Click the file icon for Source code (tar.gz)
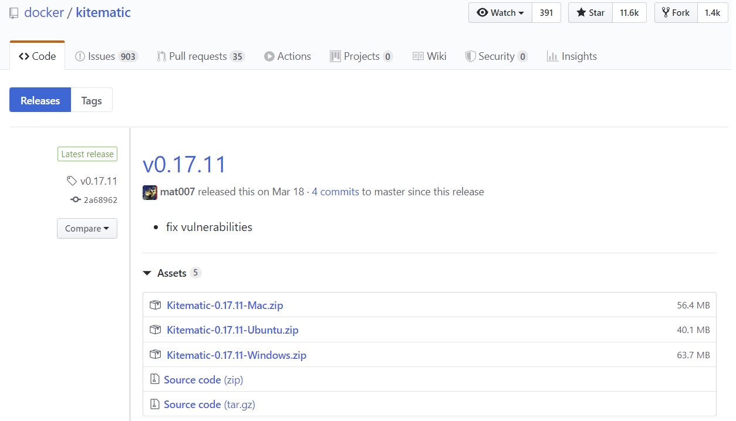 coord(155,404)
